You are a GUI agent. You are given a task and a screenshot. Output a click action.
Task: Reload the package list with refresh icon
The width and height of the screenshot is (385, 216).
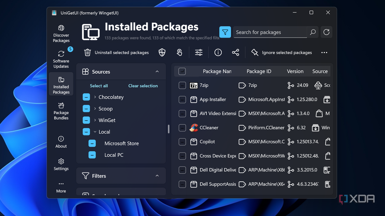click(326, 32)
